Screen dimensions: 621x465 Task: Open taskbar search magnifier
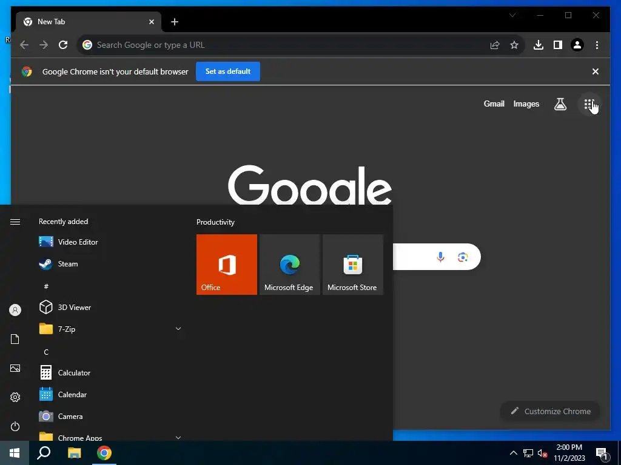pyautogui.click(x=44, y=453)
